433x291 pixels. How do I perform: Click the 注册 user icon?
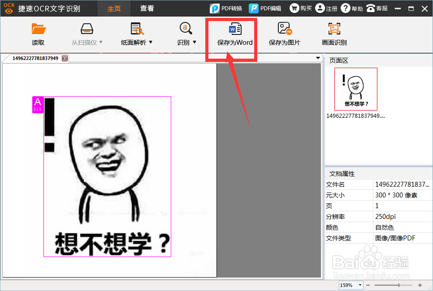coord(320,8)
